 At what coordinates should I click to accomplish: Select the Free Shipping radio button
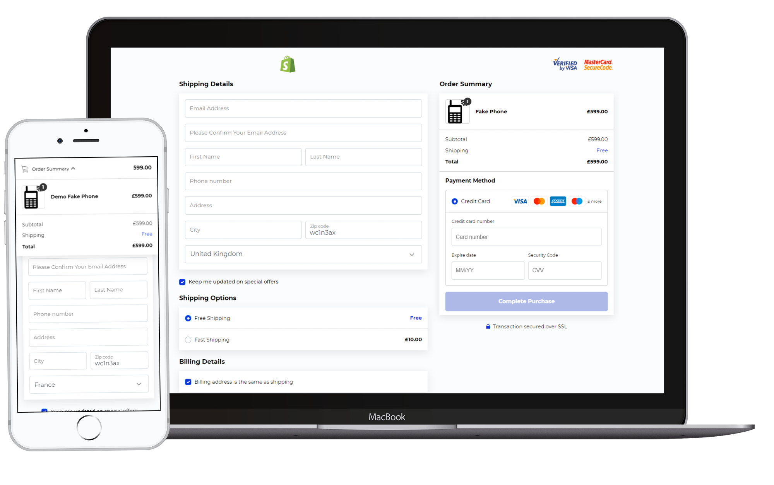click(188, 318)
